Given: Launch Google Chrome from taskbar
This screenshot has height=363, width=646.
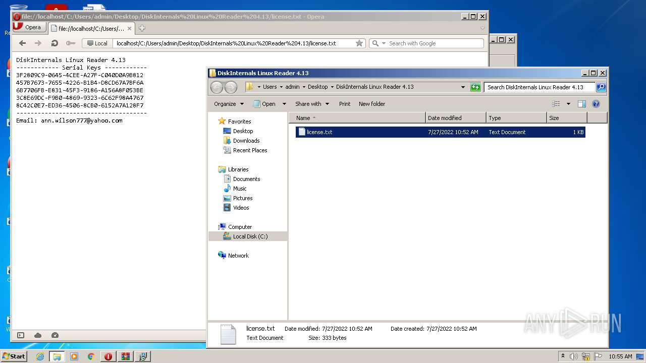Looking at the screenshot, I should pos(91,356).
